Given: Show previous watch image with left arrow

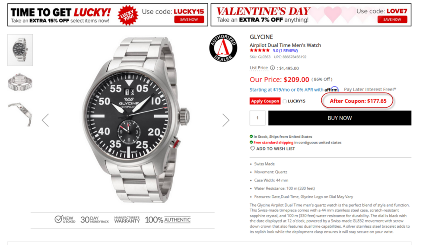Looking at the screenshot, I should pos(45,120).
